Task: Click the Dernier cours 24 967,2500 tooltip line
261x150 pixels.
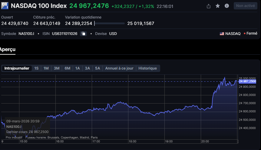Action: (x=28, y=132)
